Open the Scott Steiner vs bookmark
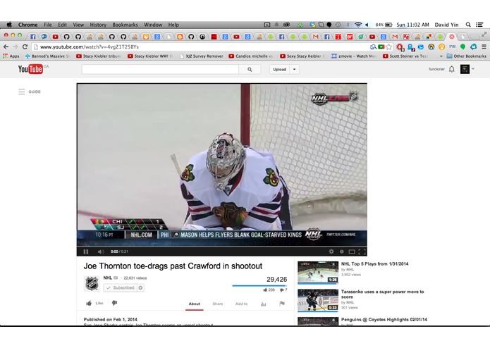The image size is (490, 348). pos(405,56)
